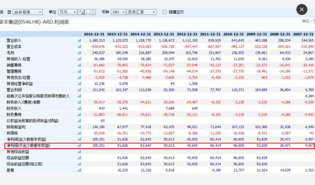Open chart icon for 财务收入 row
This screenshot has width=315, height=185.
79,108
